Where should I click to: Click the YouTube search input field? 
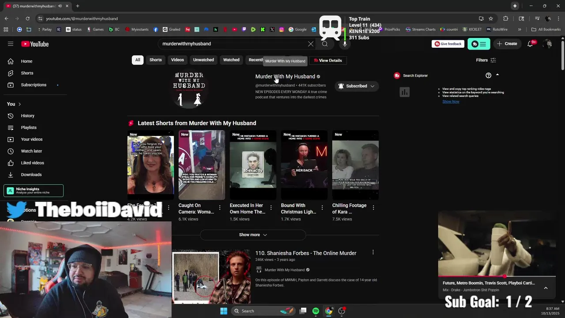pyautogui.click(x=233, y=44)
